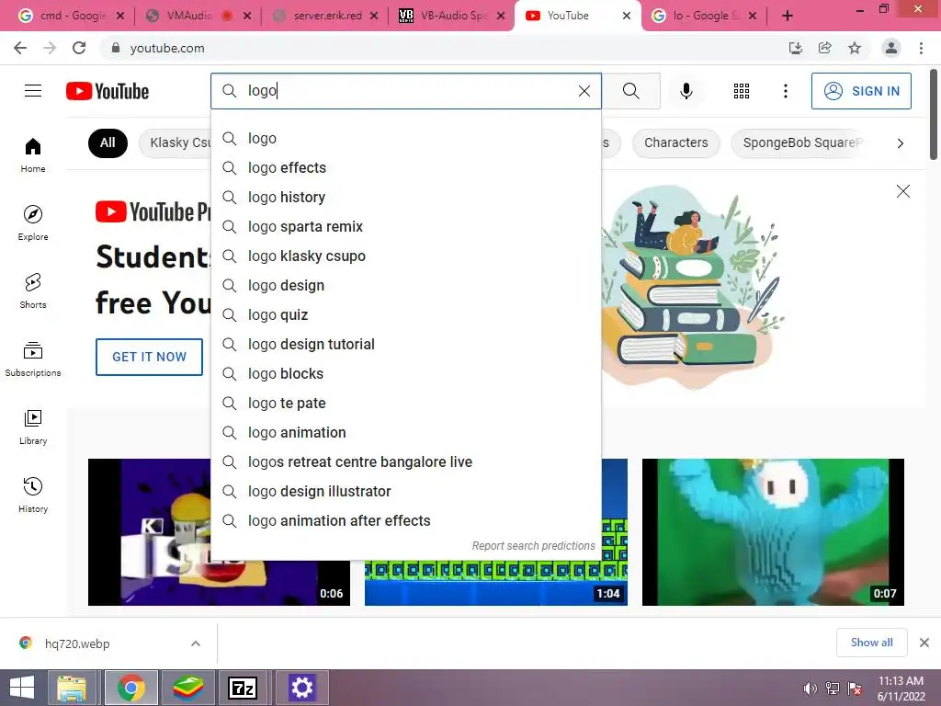The height and width of the screenshot is (706, 941).
Task: Expand hq720.webp download options
Action: pyautogui.click(x=196, y=643)
